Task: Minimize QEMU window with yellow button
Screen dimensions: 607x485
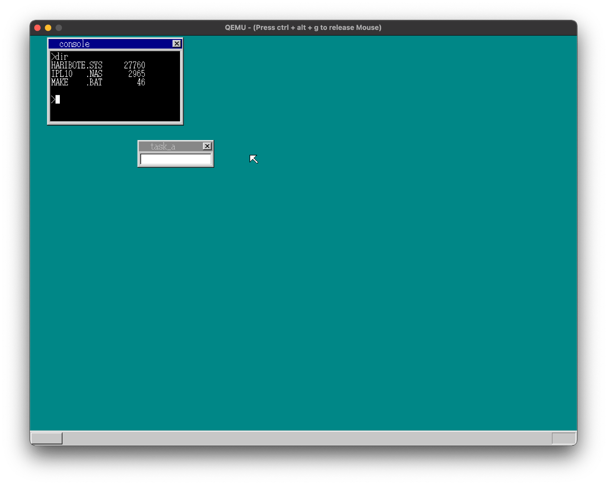Action: pyautogui.click(x=48, y=28)
